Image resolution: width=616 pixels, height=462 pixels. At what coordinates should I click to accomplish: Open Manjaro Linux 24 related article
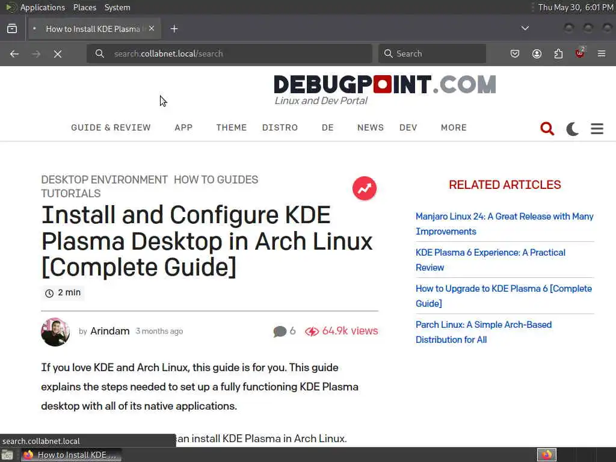(505, 224)
